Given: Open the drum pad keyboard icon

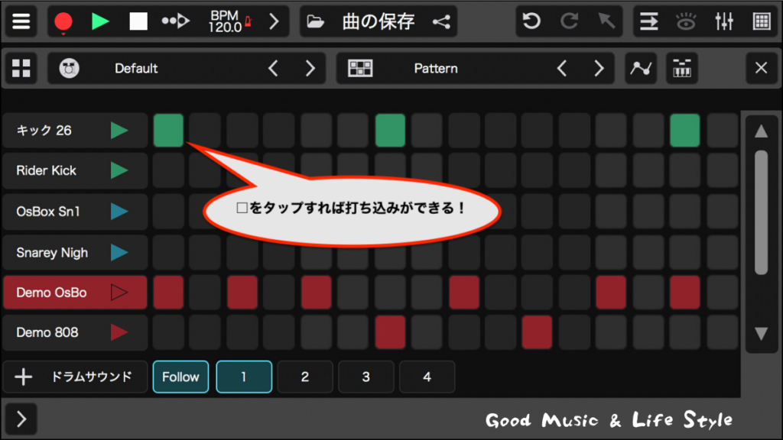Looking at the screenshot, I should point(681,68).
